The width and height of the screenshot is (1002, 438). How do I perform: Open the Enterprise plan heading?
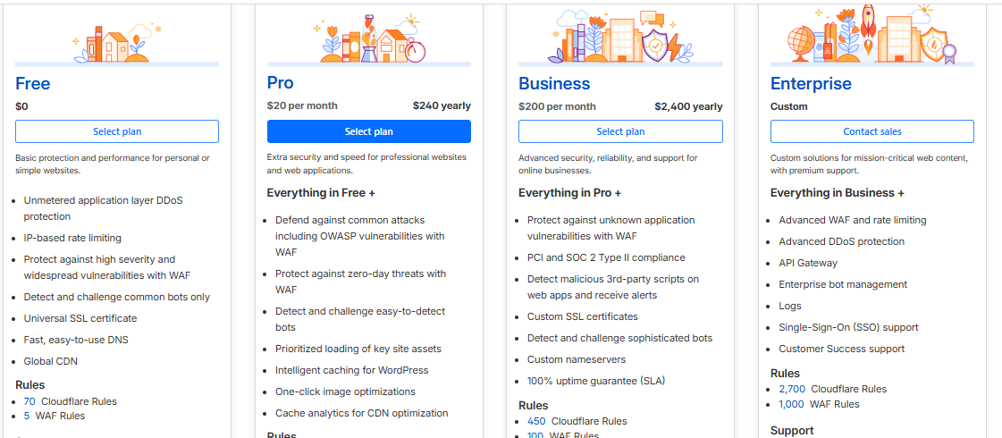[811, 84]
